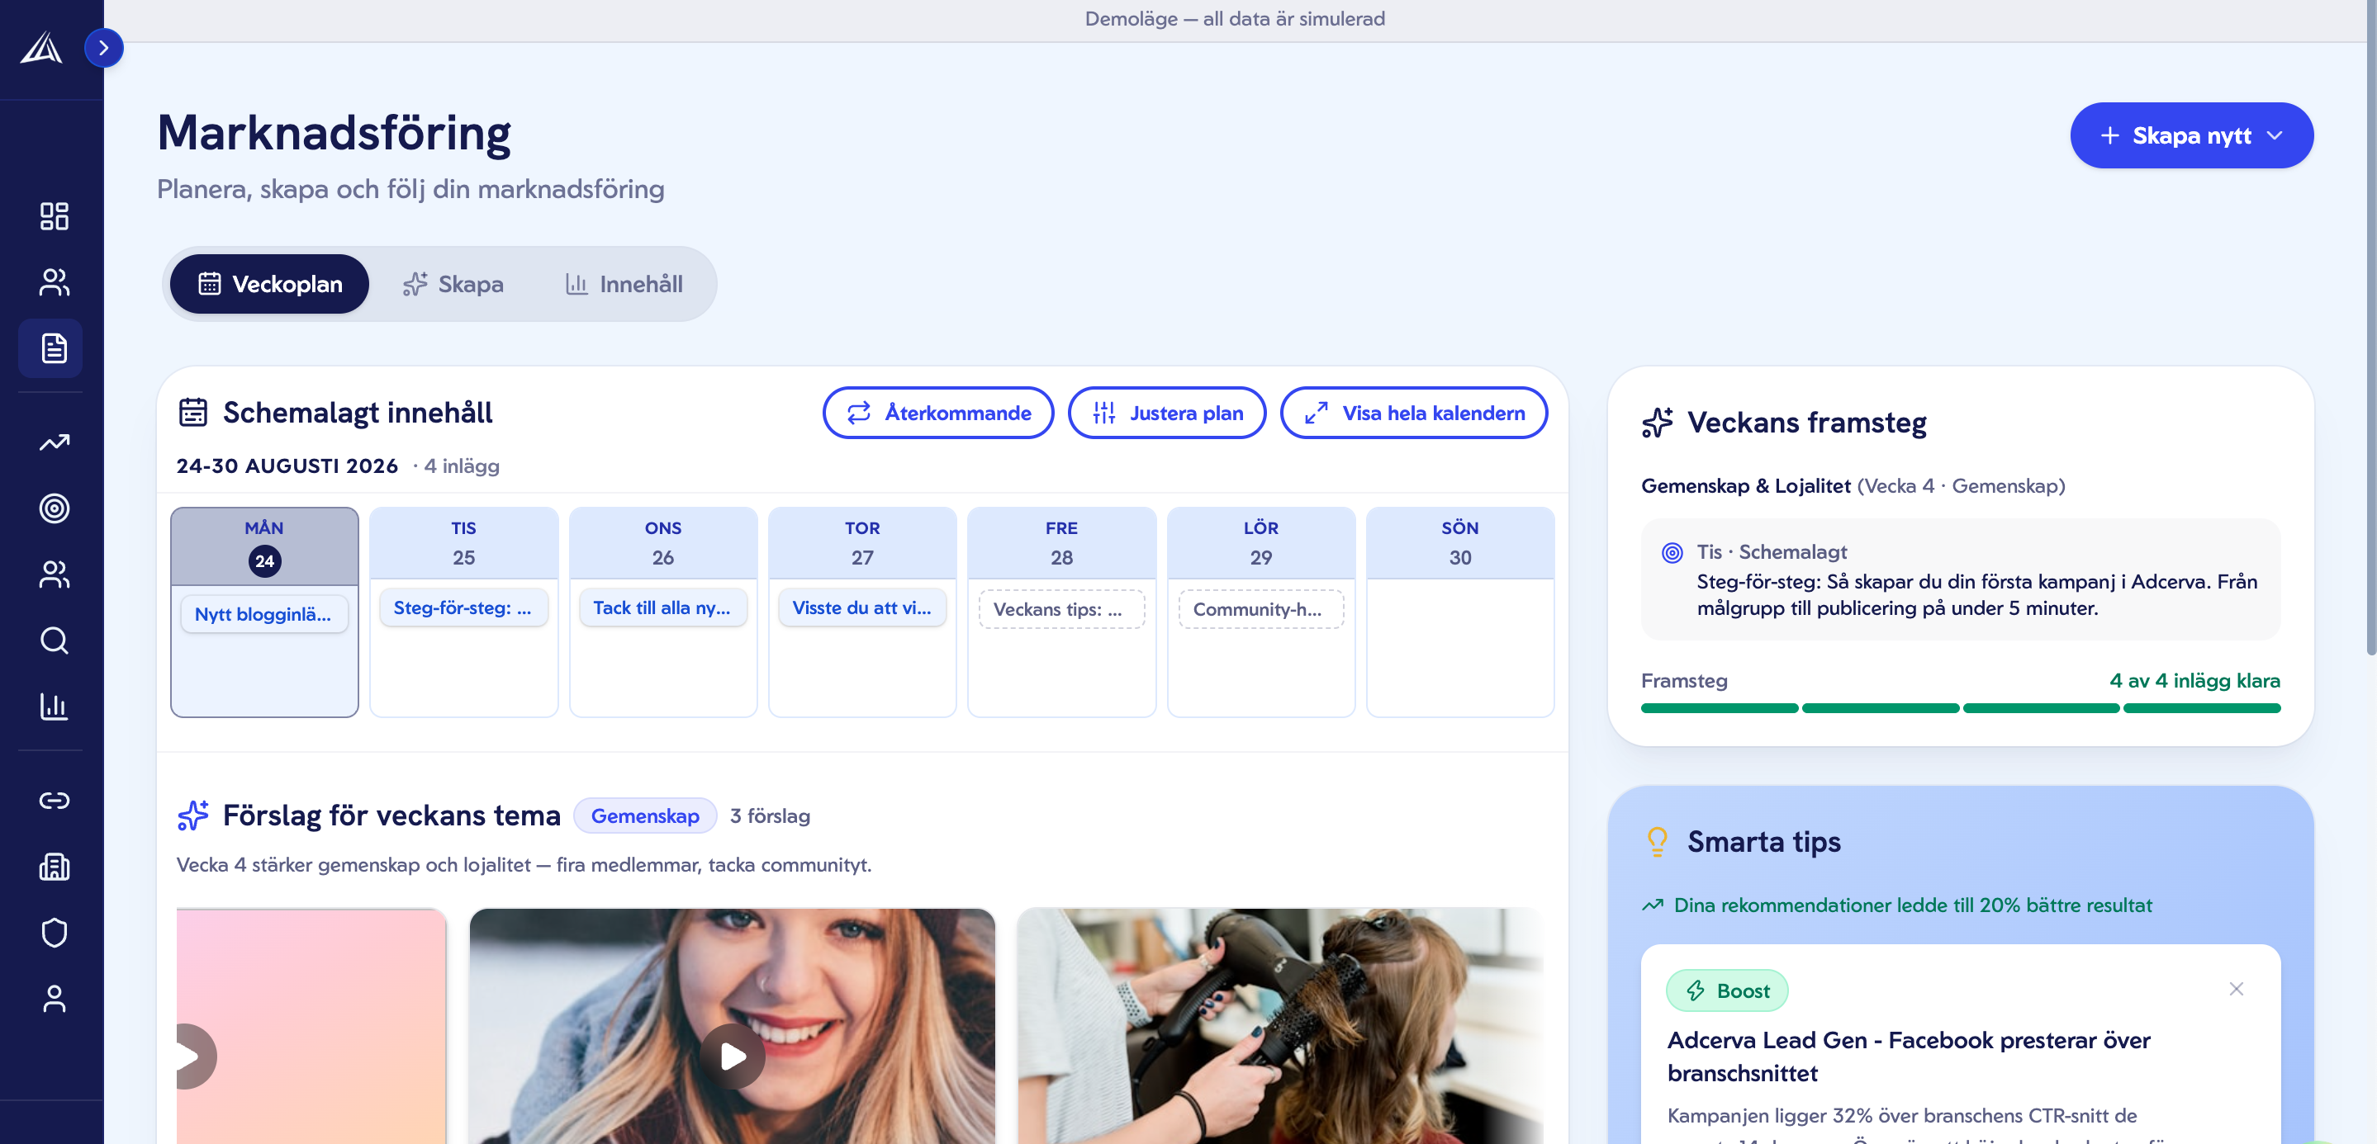This screenshot has width=2377, height=1144.
Task: Click the lightbulb icon beside Smarta tips
Action: coord(1658,842)
